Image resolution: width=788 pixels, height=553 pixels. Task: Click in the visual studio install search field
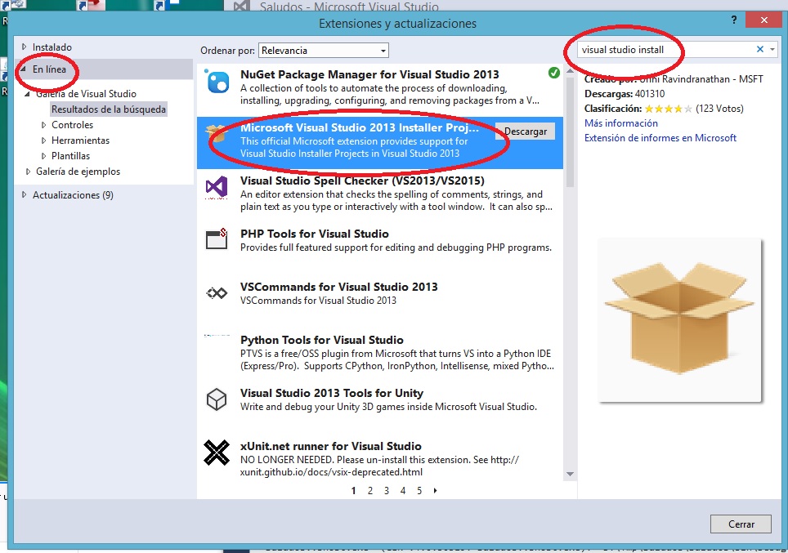665,50
